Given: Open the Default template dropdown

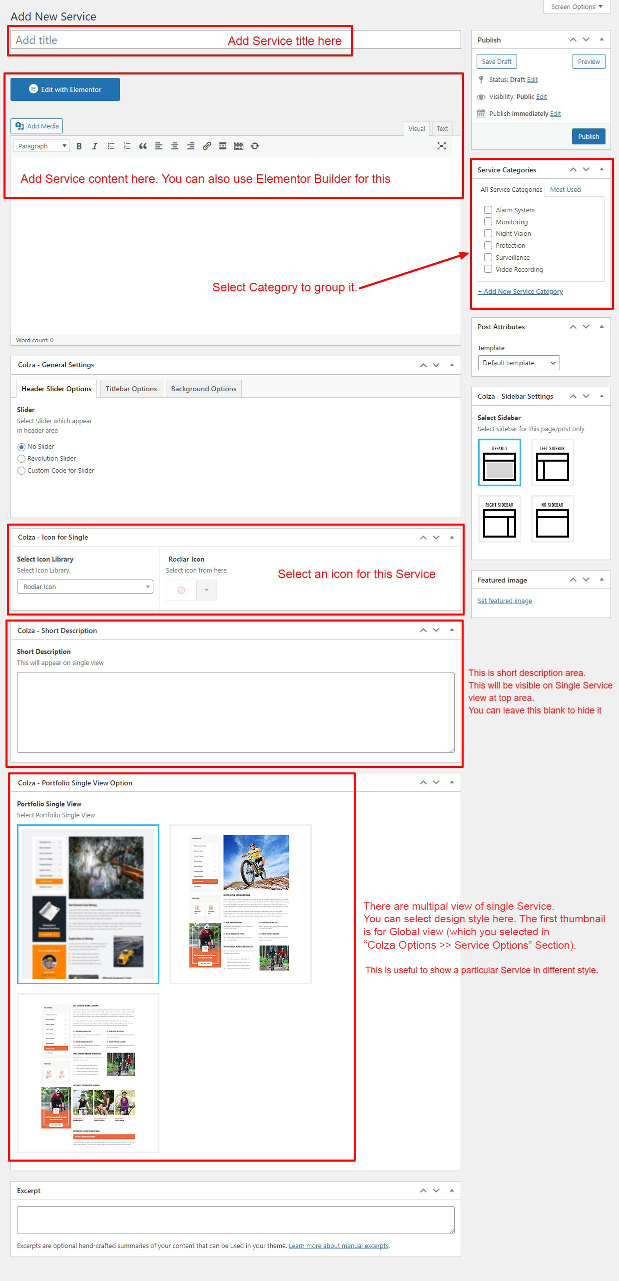Looking at the screenshot, I should (518, 363).
